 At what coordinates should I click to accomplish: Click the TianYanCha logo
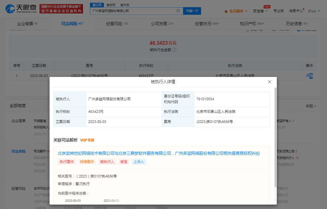(21, 9)
